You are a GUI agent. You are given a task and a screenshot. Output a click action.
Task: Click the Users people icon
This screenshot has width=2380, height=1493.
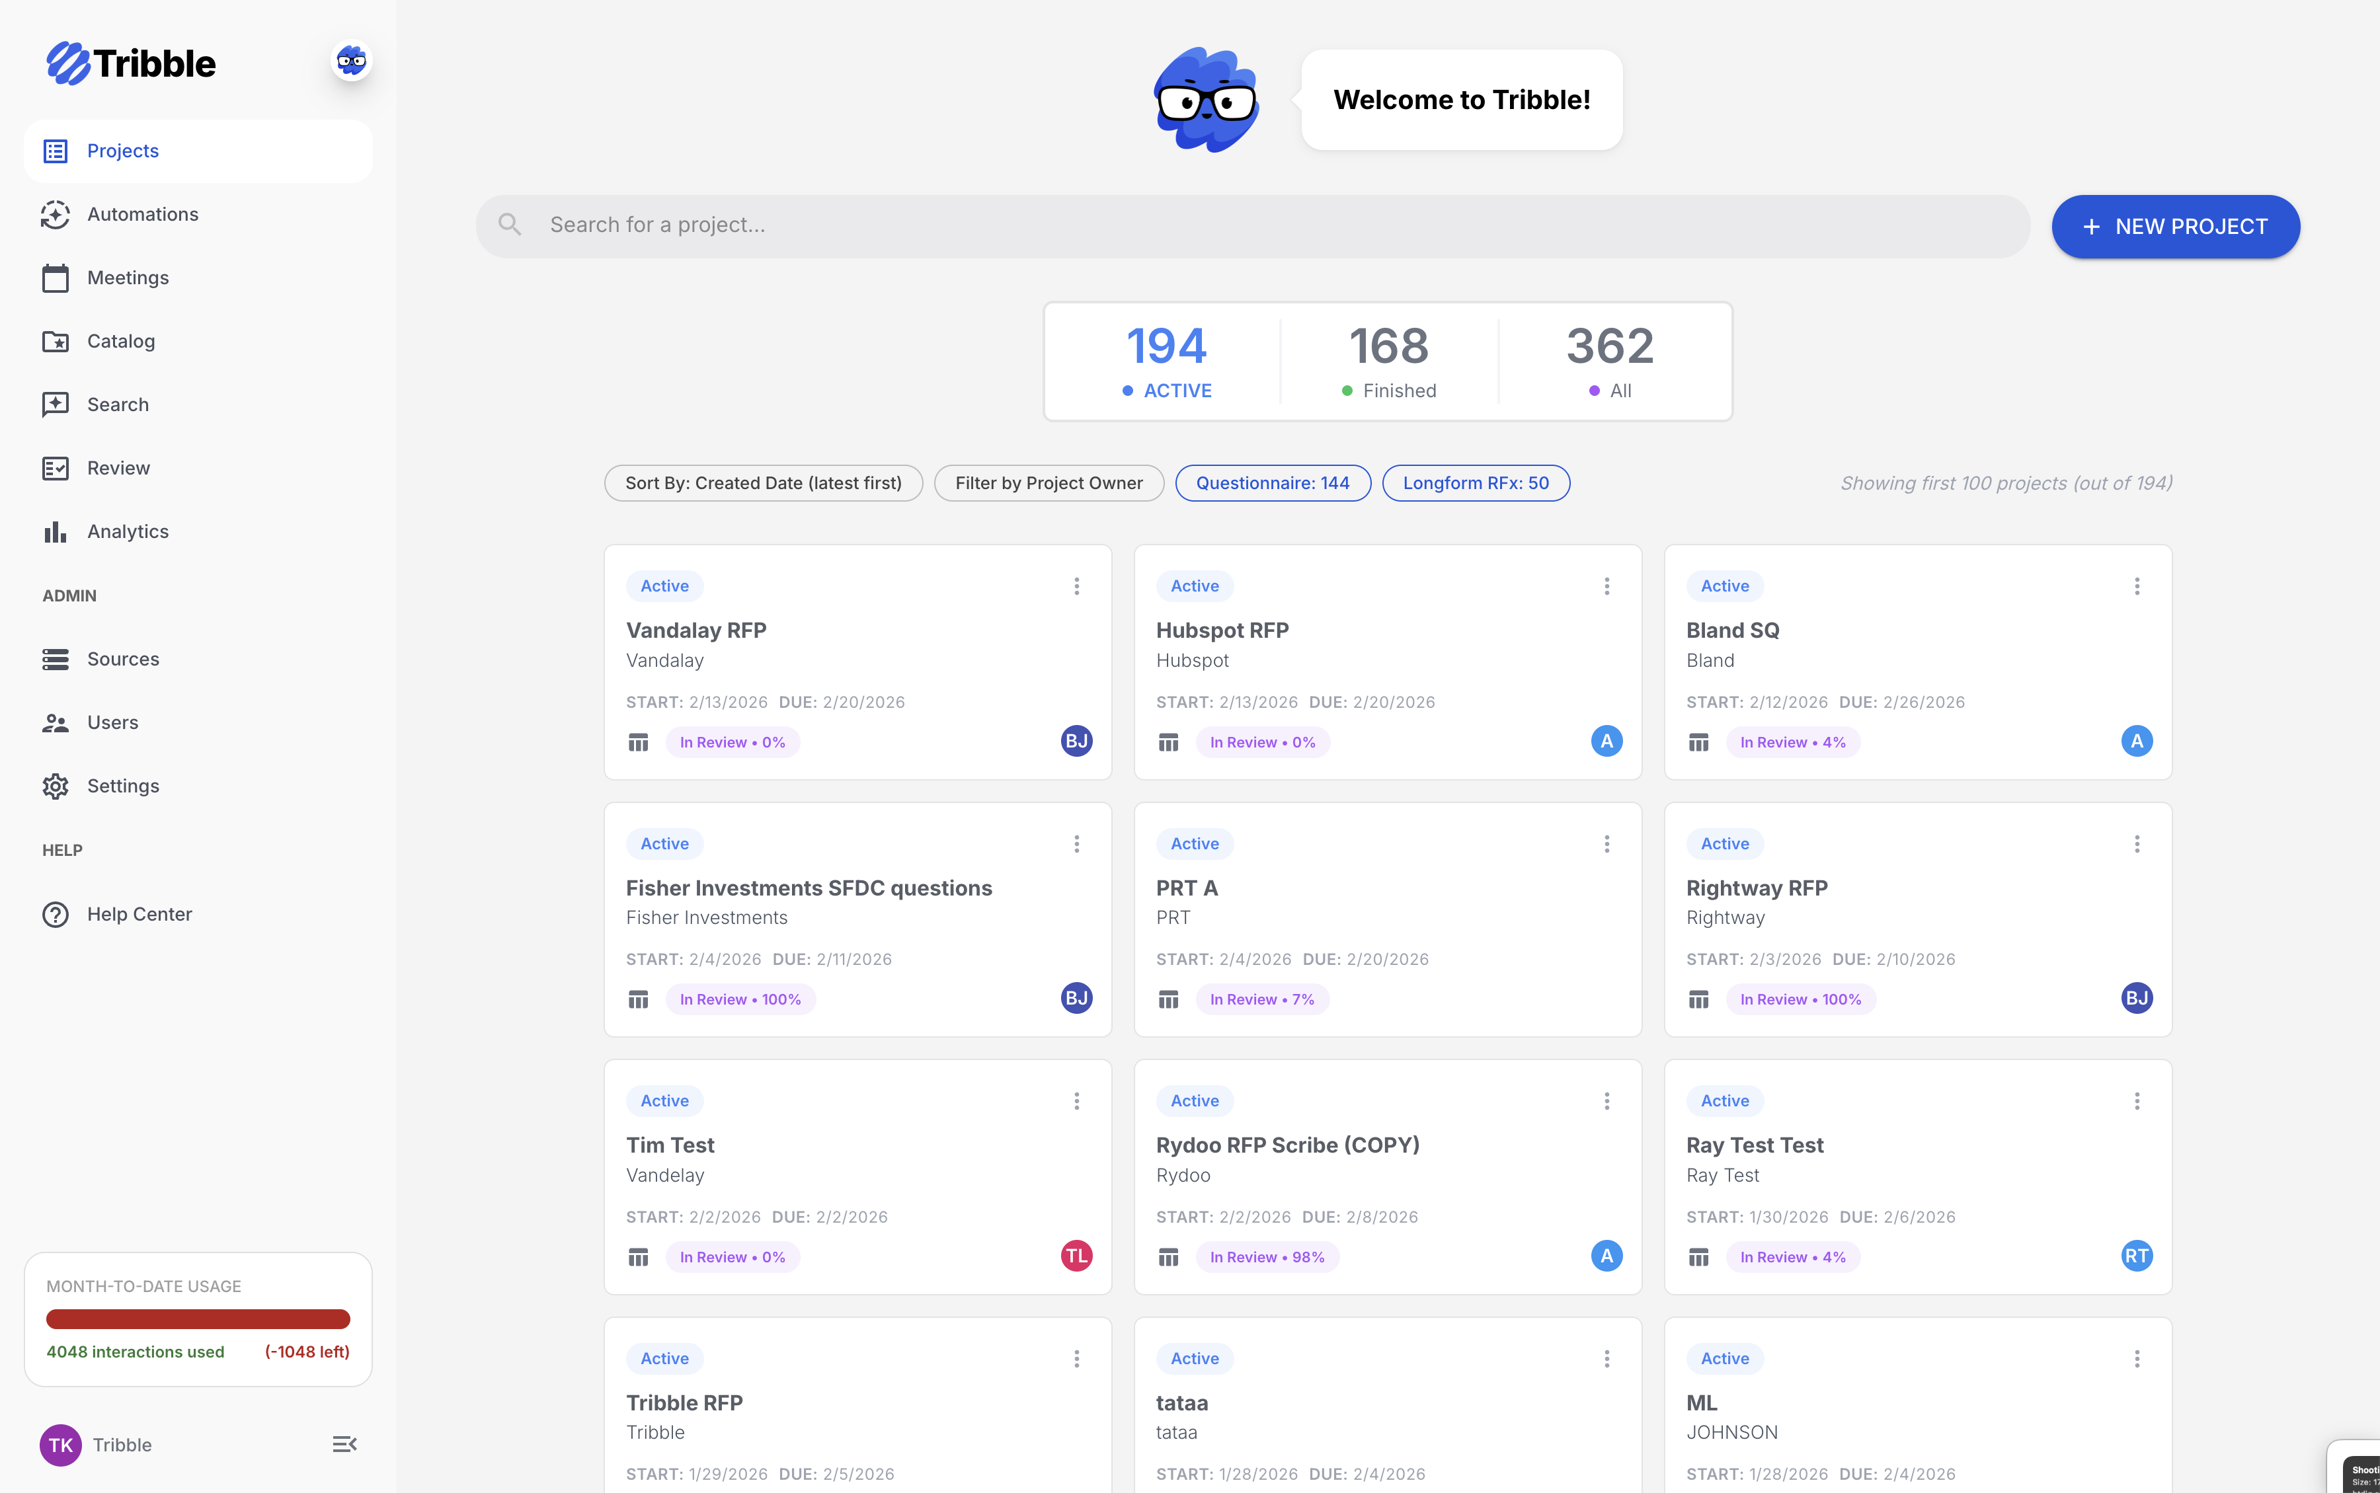pos(56,723)
